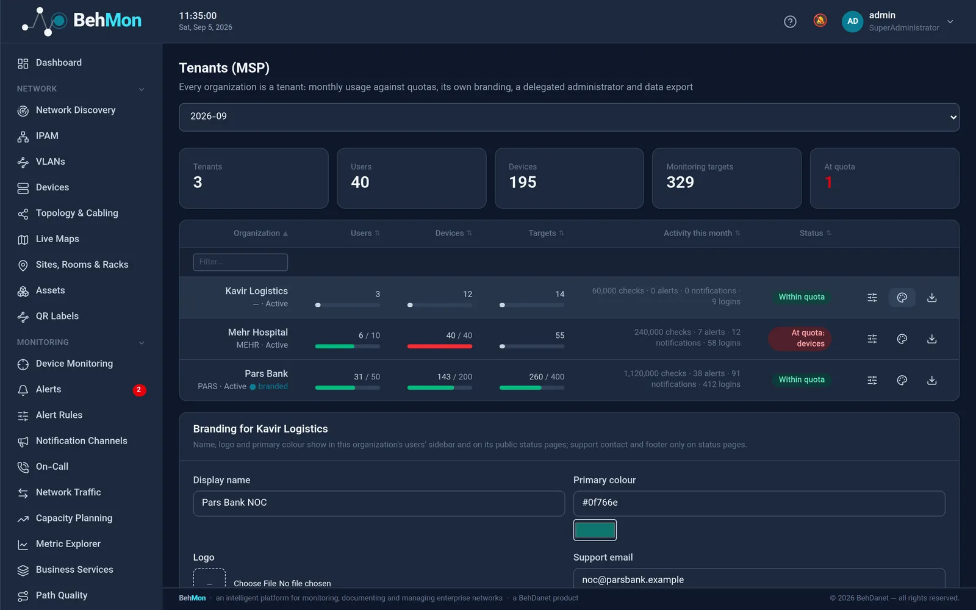
Task: Open the primary colour swatch picker
Action: [595, 530]
